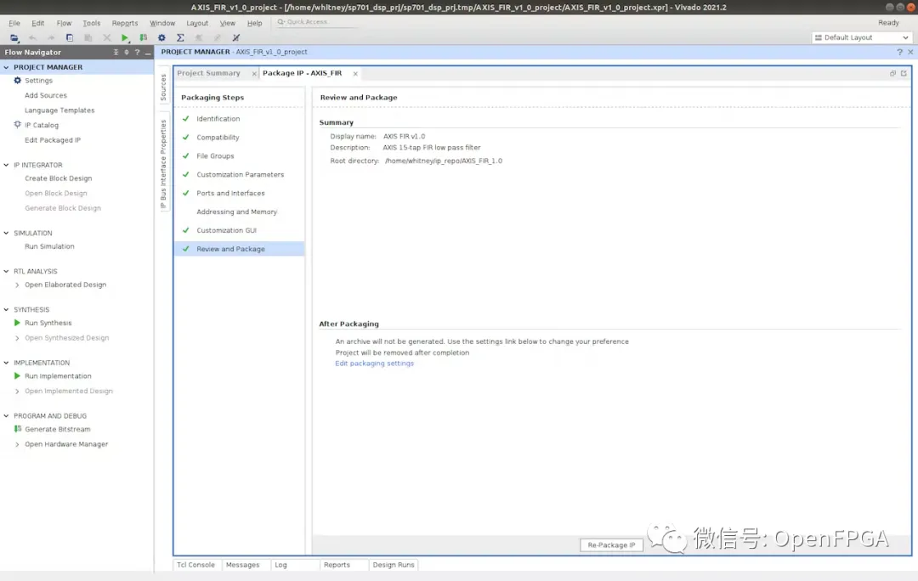Click the Re-Package IP button

(611, 544)
